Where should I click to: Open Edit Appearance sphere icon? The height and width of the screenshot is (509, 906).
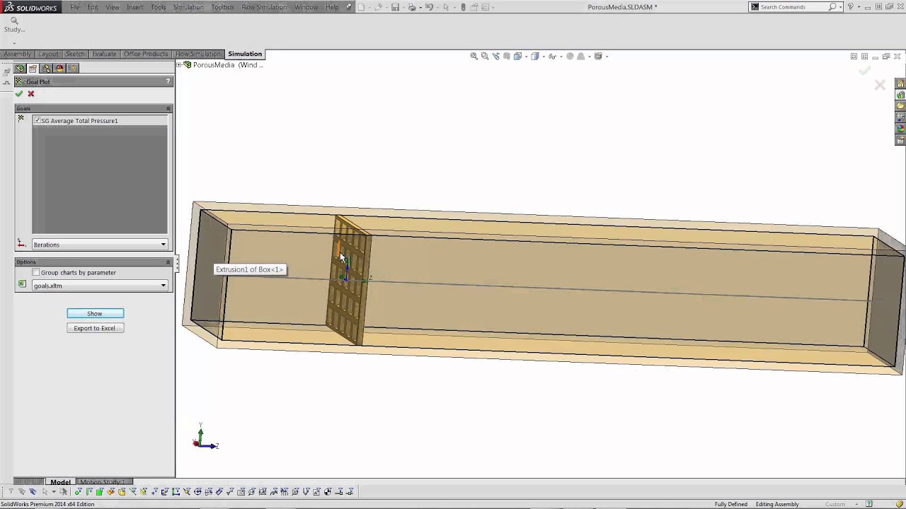click(x=570, y=57)
